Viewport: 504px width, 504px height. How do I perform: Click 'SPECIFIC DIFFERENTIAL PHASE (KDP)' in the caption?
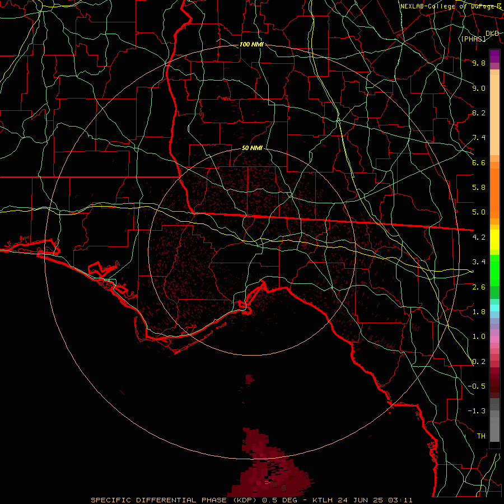click(175, 500)
